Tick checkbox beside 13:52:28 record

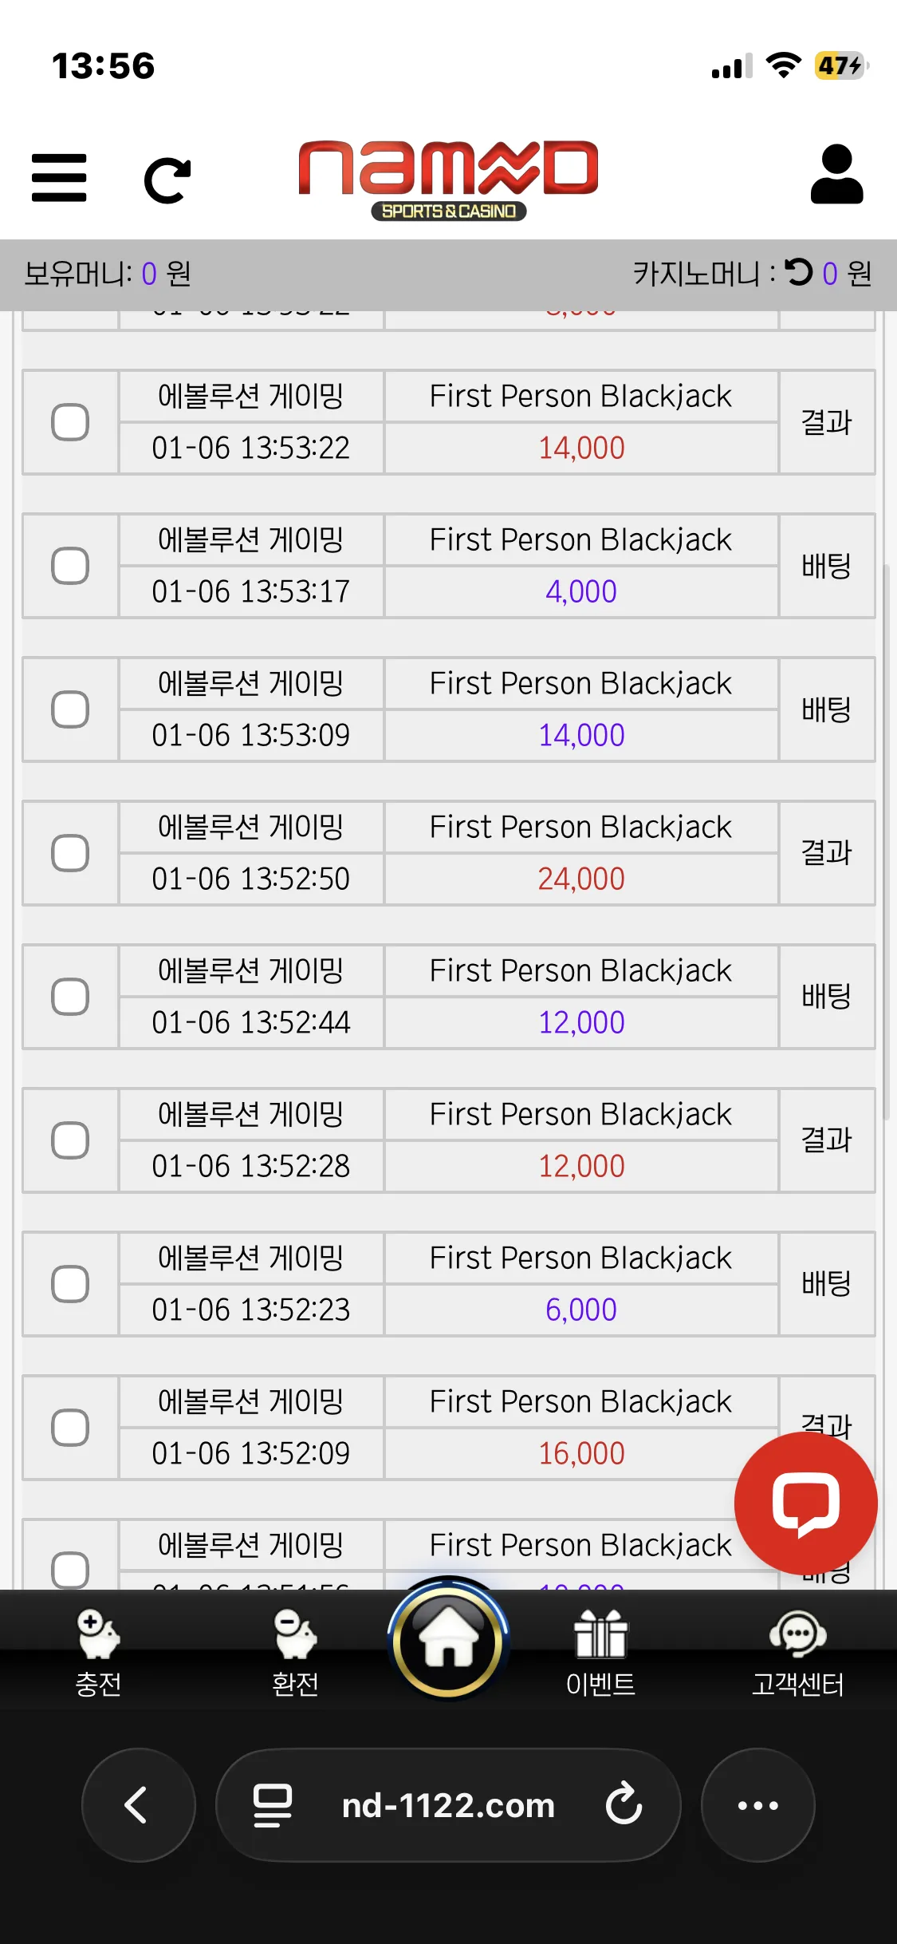click(70, 1140)
